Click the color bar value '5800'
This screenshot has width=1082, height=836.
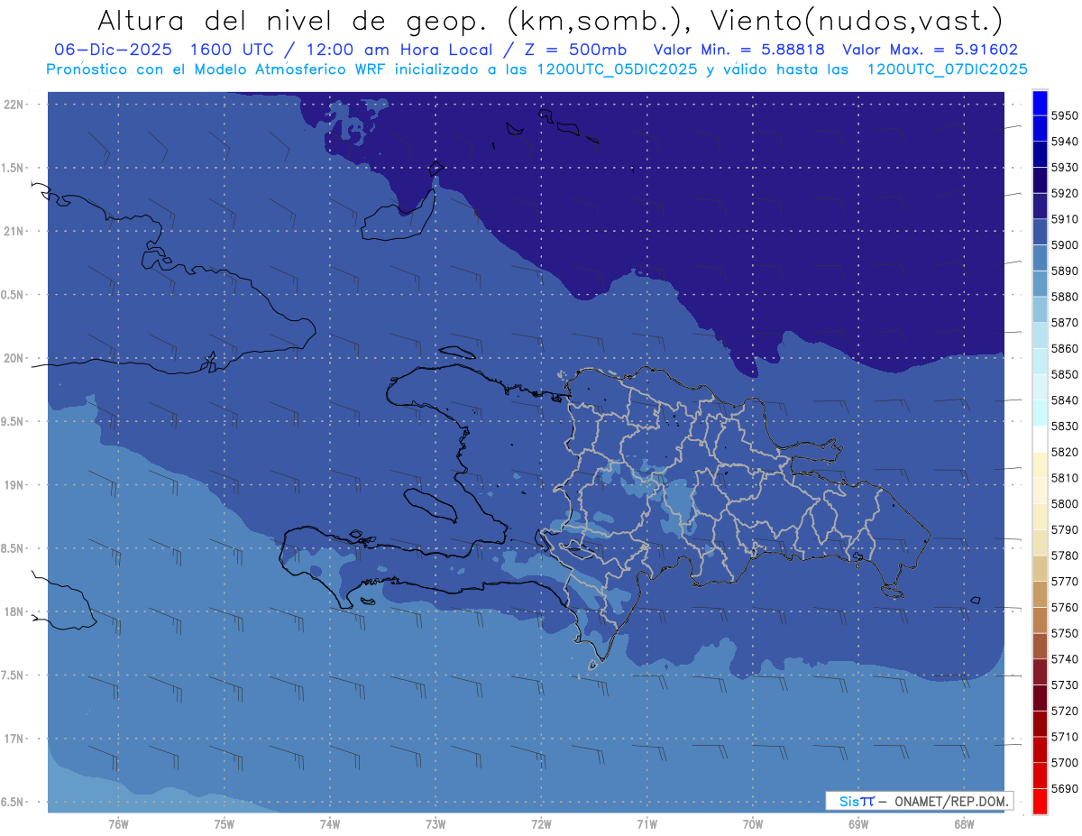point(1065,504)
